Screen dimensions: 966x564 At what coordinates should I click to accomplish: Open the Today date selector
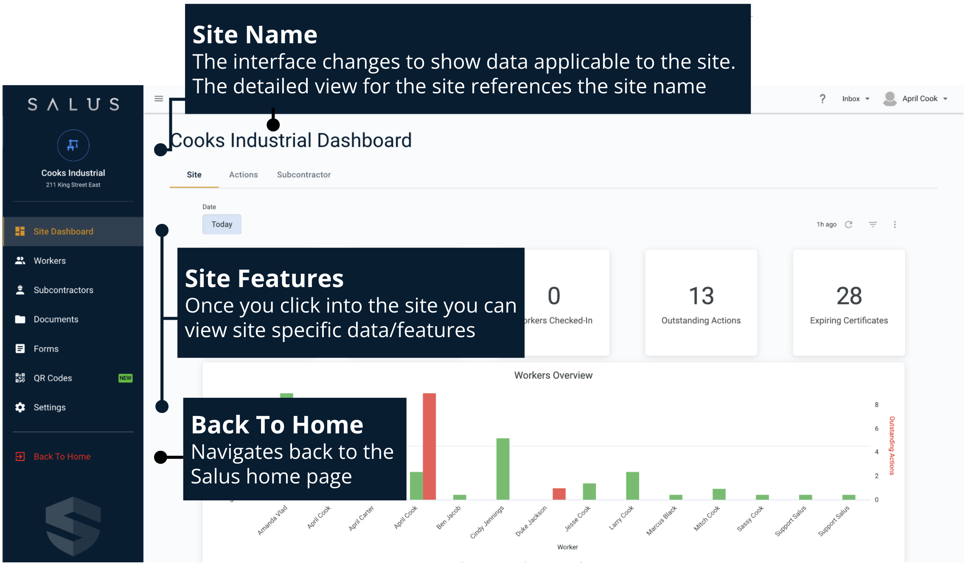click(222, 224)
